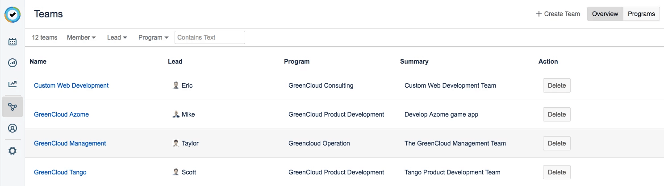Click the Action column header

coord(548,61)
